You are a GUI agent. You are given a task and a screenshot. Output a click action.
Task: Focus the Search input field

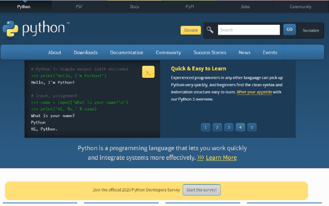249,30
